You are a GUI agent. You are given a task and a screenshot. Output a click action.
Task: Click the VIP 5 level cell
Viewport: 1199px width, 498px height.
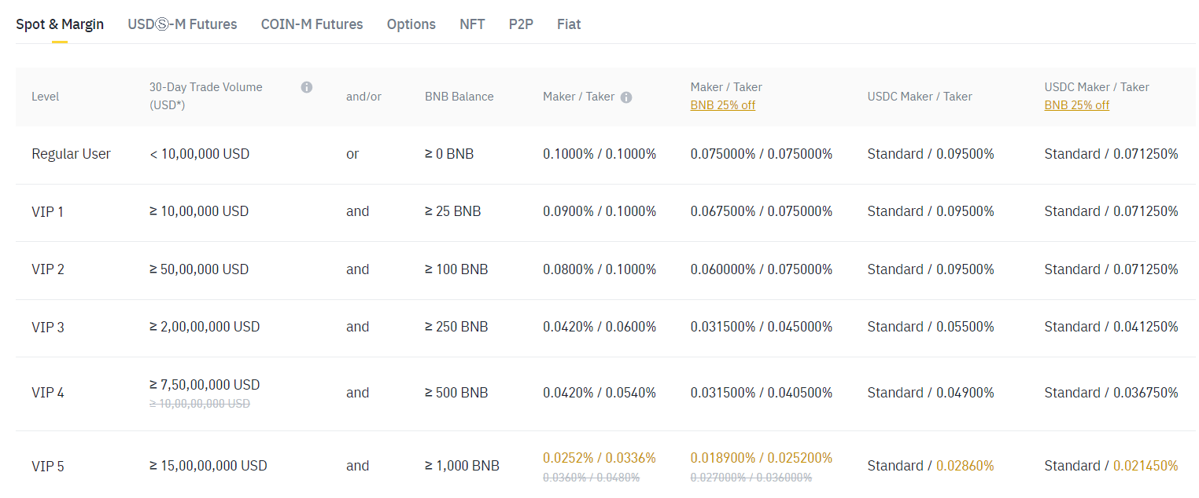tap(48, 466)
